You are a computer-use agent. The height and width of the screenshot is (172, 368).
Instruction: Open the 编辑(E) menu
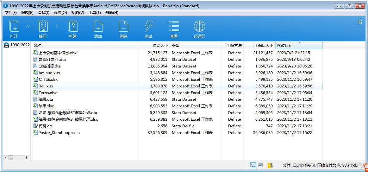tap(27, 13)
